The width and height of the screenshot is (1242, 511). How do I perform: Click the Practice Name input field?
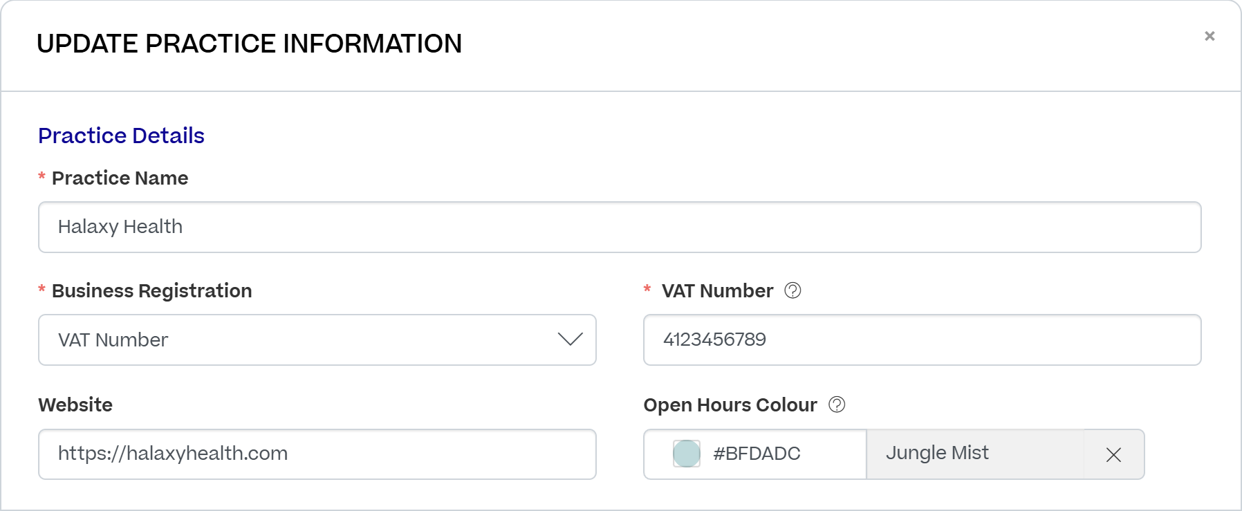pos(620,227)
